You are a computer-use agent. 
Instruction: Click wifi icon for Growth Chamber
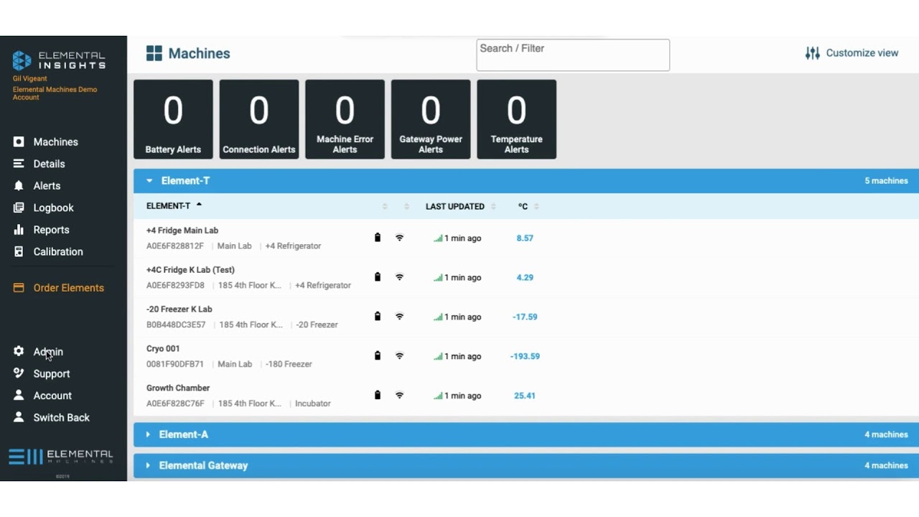click(x=400, y=396)
